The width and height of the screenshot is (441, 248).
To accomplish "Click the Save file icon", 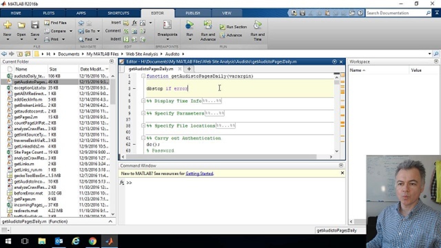I will tap(35, 25).
